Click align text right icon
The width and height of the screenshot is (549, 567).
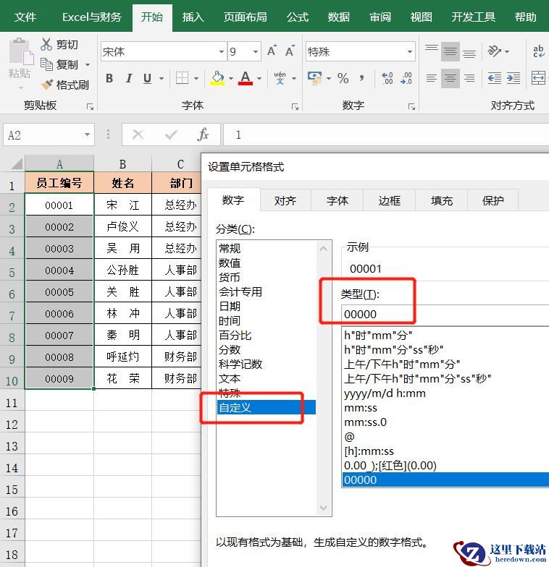tap(469, 78)
